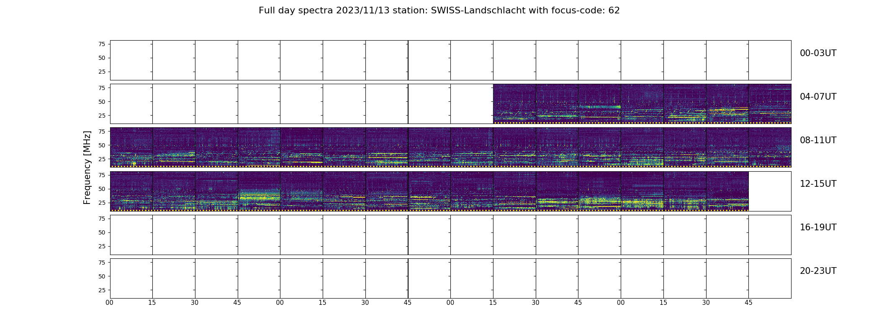This screenshot has width=879, height=335.
Task: Click the '25' tick in the 16-19UT row
Action: (102, 246)
